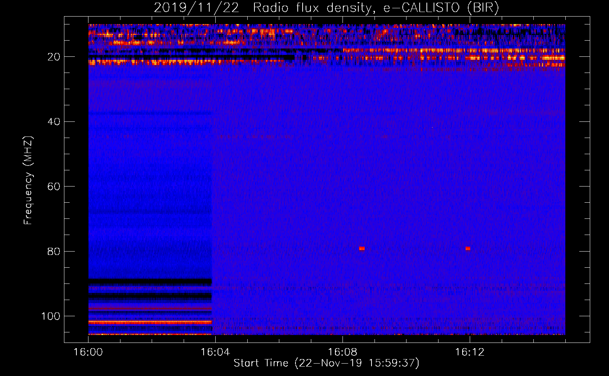Screen dimensions: 609x376
Task: Click the 80 frequency axis label
Action: (54, 251)
